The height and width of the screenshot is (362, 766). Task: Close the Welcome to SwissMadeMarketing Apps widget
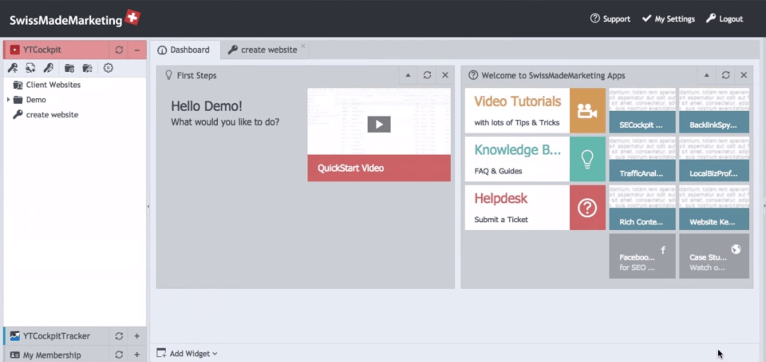point(744,75)
